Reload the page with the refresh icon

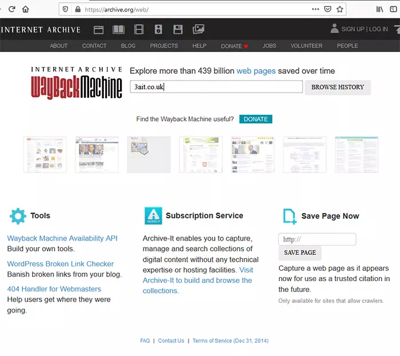12,10
